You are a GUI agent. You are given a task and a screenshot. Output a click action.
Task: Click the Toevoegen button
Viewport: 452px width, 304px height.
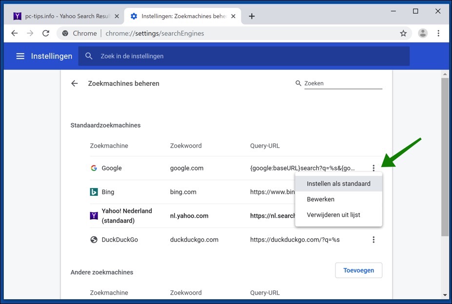tap(358, 270)
